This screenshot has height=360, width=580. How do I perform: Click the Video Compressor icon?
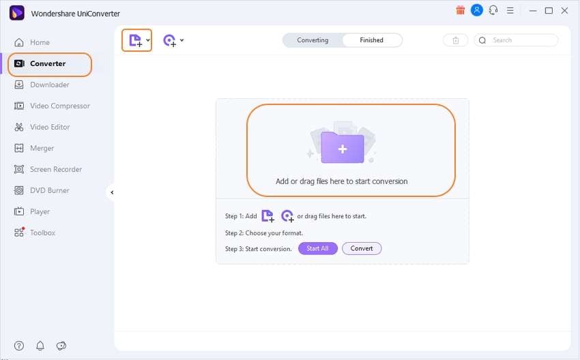19,106
